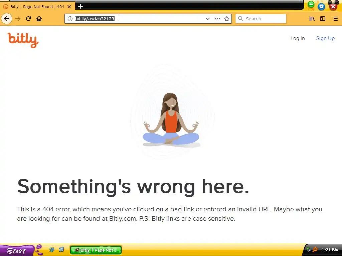
Task: Click the meditating woman illustration
Action: (x=171, y=120)
